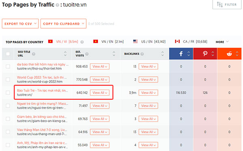Image resolution: width=243 pixels, height=151 pixels.
Task: Check the row for nguoi-tre-tim-gi-tren page
Action: pyautogui.click(x=8, y=106)
